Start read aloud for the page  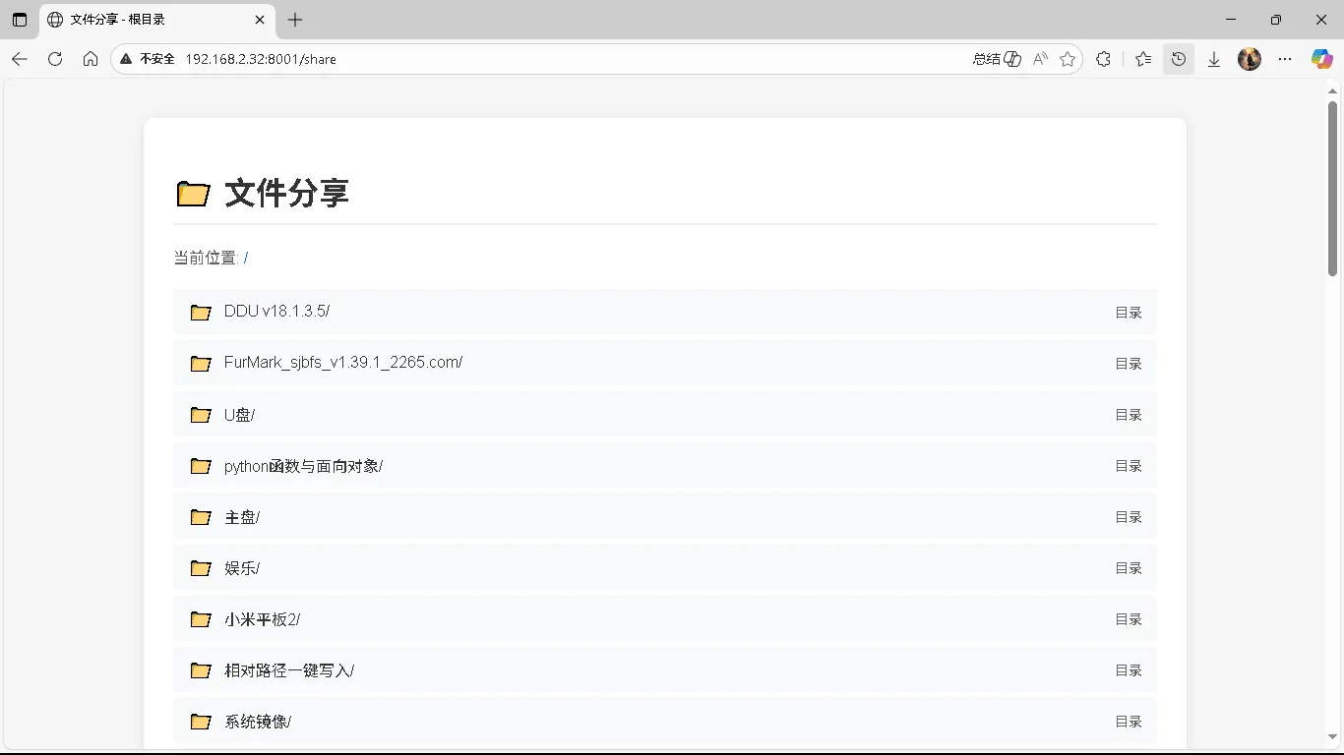point(1040,59)
